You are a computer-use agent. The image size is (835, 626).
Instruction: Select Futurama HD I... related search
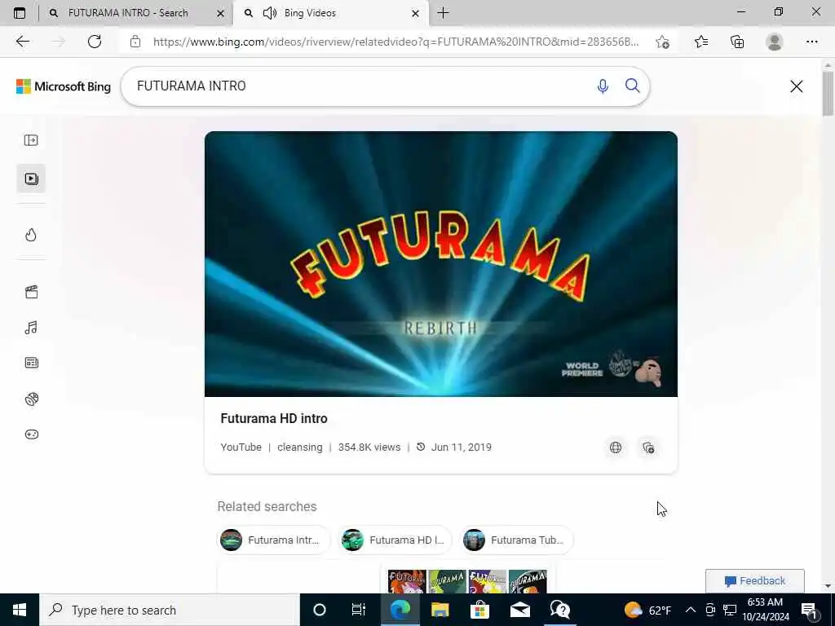click(x=395, y=540)
